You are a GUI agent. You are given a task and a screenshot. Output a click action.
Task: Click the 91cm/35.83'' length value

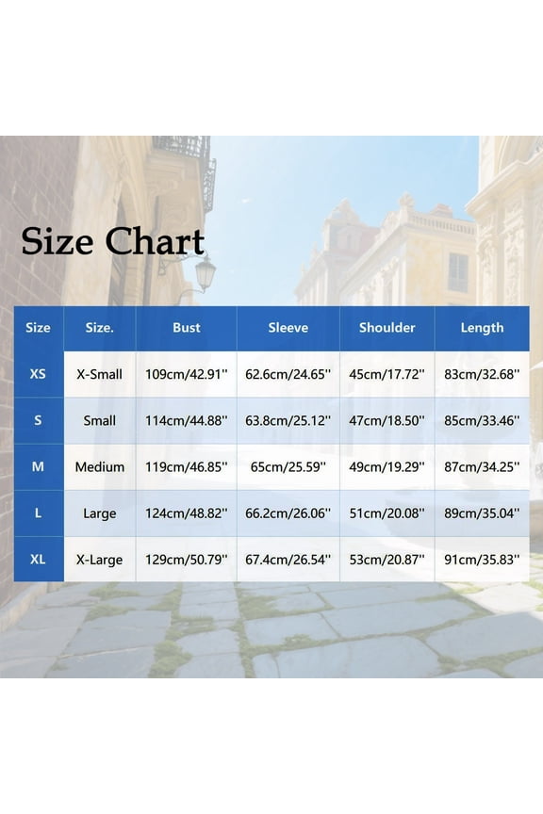[482, 559]
